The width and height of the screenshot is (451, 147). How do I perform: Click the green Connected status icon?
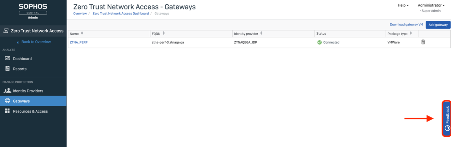pos(319,42)
